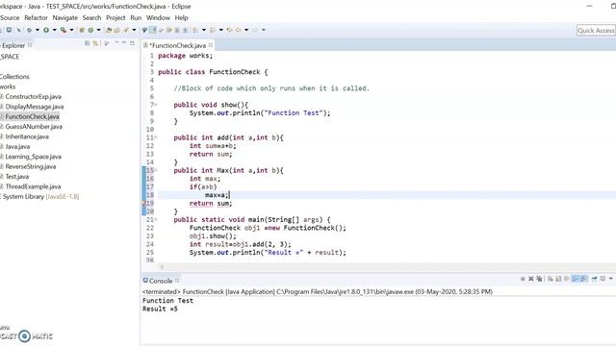Collapse the main() method fold on line 21
This screenshot has width=616, height=346.
tap(156, 219)
